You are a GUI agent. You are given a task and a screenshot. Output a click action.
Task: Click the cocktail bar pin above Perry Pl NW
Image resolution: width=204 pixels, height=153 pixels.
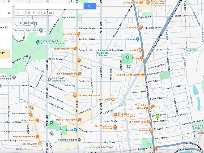pyautogui.click(x=79, y=60)
